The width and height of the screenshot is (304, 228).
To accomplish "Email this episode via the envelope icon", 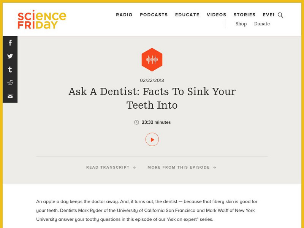I will tap(9, 96).
